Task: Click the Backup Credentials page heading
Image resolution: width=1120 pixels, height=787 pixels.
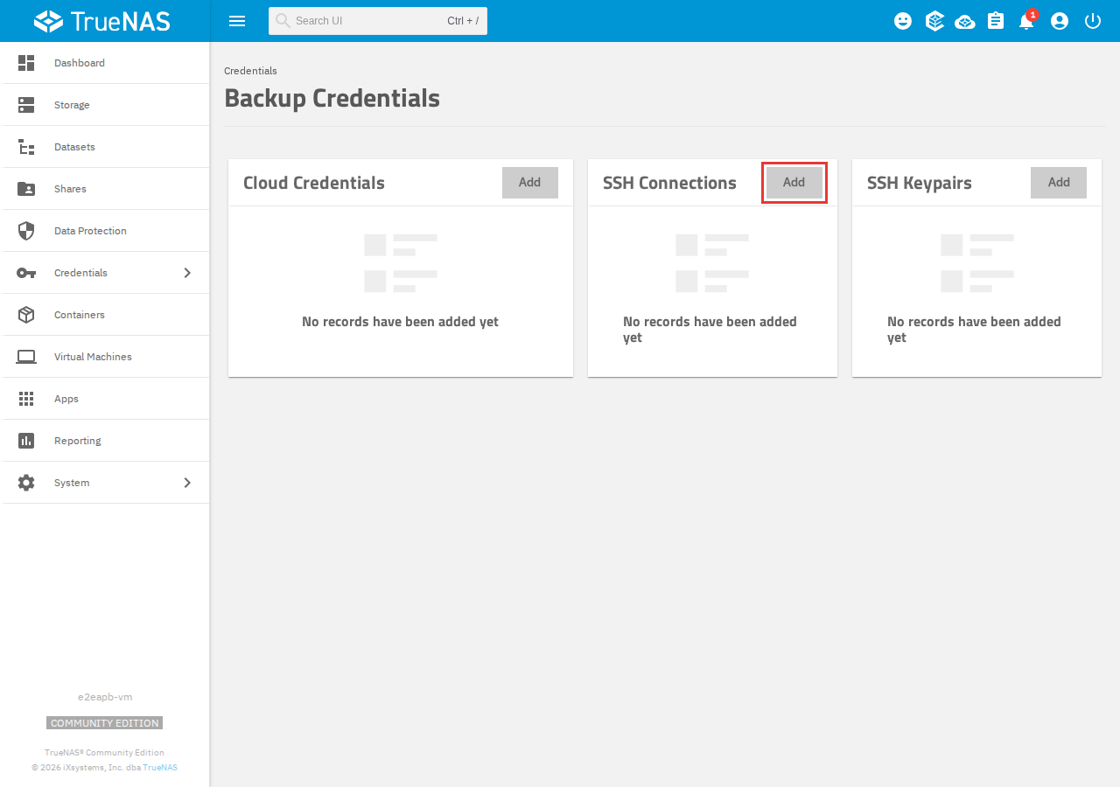Action: pos(332,98)
